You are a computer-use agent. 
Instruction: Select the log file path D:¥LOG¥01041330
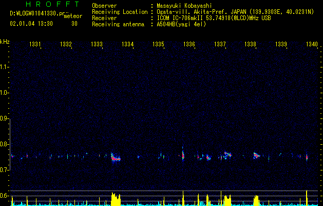37,13
